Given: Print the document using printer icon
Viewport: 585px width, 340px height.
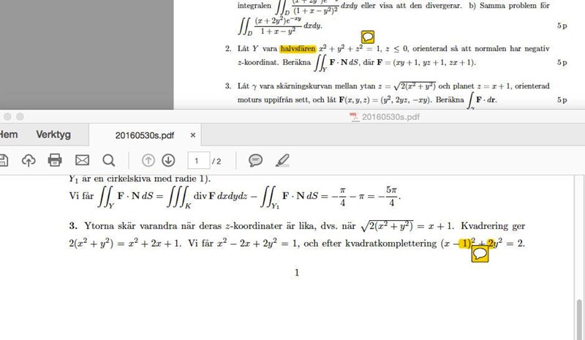Looking at the screenshot, I should (x=55, y=160).
